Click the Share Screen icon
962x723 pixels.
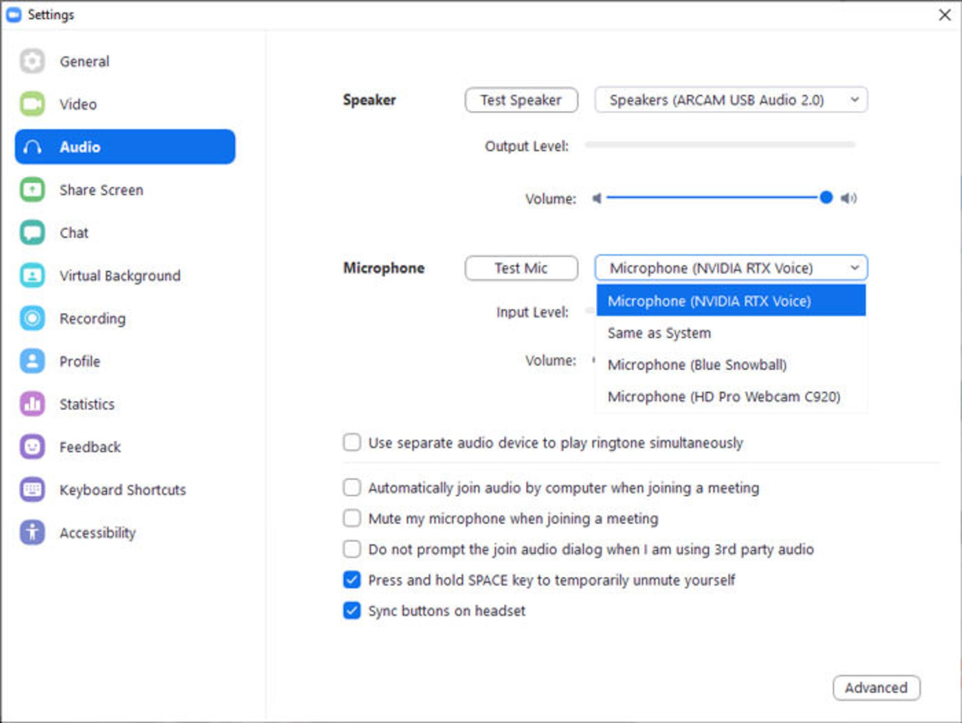pyautogui.click(x=32, y=190)
